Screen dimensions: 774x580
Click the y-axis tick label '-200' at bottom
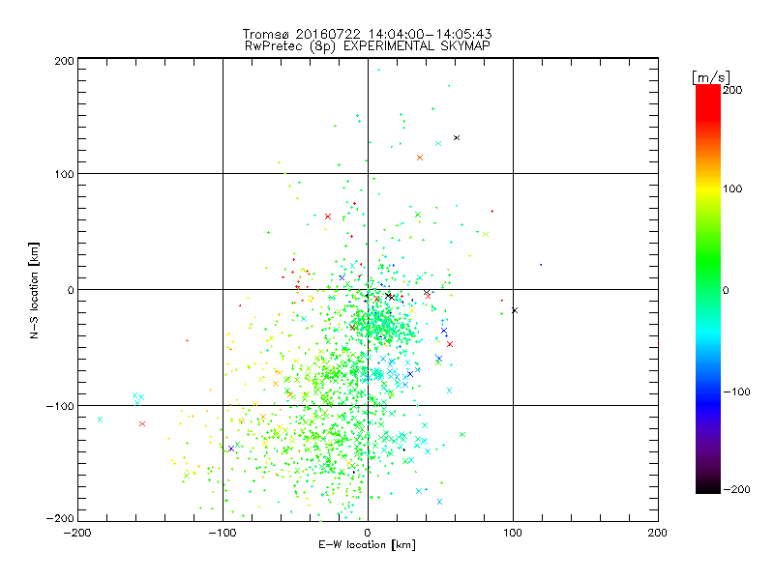click(x=60, y=518)
